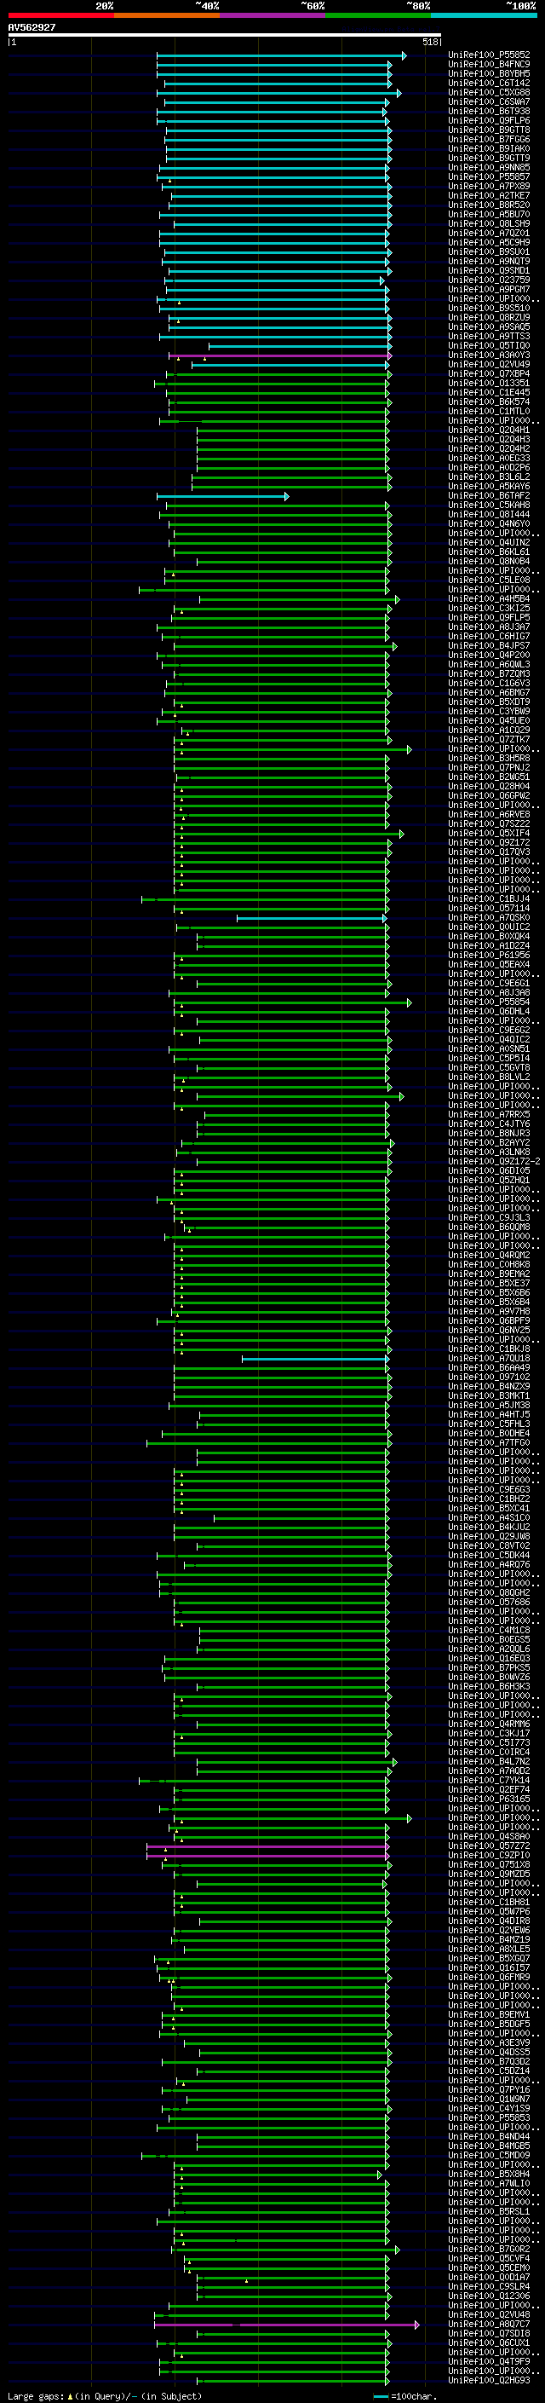Image resolution: width=545 pixels, height=2403 pixels.
Task: Click the UniRef100_Q8RZU9 label
Action: [x=489, y=317]
